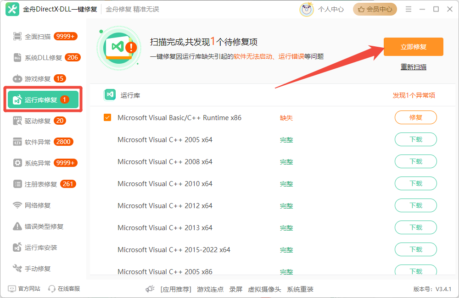Click the manual repair tools icon
Image resolution: width=459 pixels, height=298 pixels.
coord(17,269)
